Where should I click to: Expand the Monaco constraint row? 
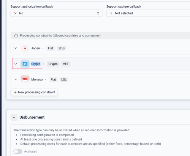point(16,79)
